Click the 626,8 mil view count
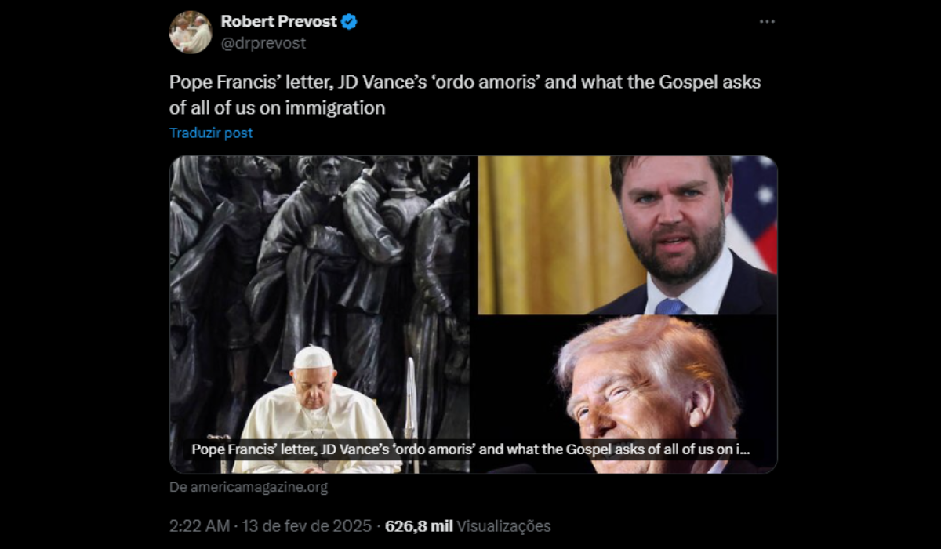 click(419, 525)
